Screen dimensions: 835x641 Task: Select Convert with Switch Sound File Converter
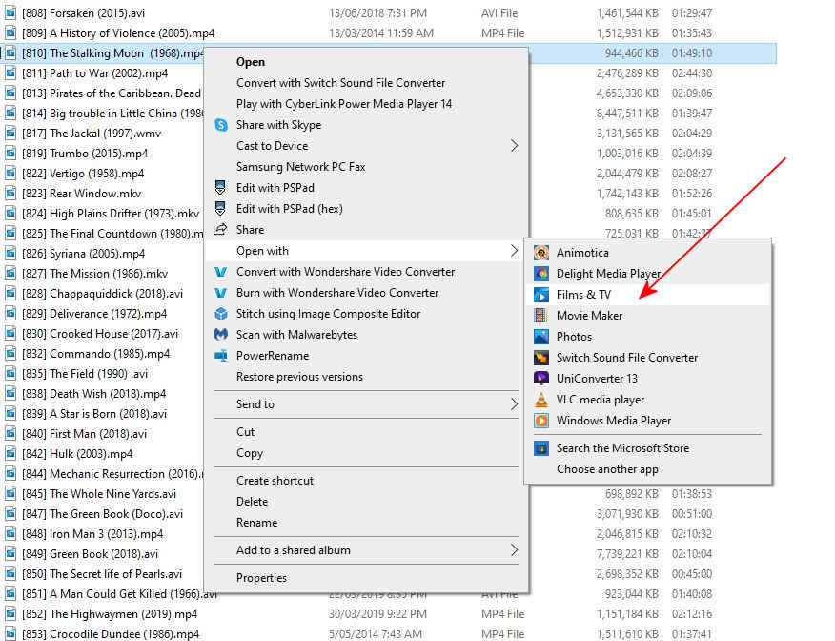coord(340,83)
